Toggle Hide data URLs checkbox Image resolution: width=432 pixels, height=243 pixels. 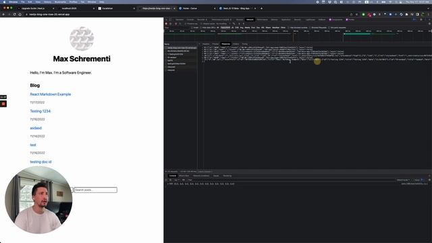tap(201, 28)
